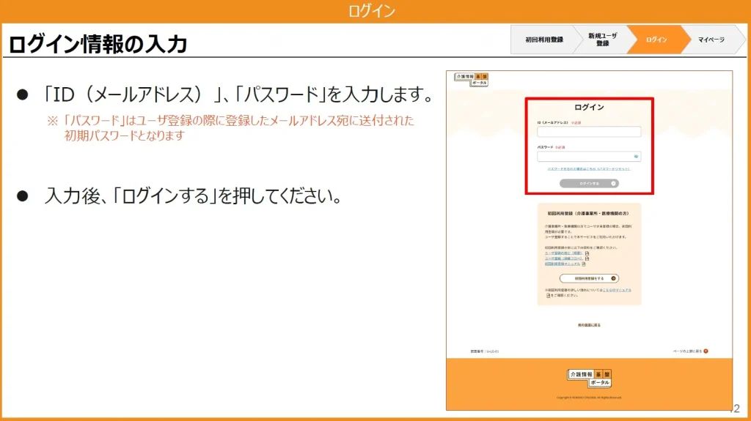The height and width of the screenshot is (421, 751).
Task: Select the マイページ step in breadcrumb
Action: pos(710,40)
